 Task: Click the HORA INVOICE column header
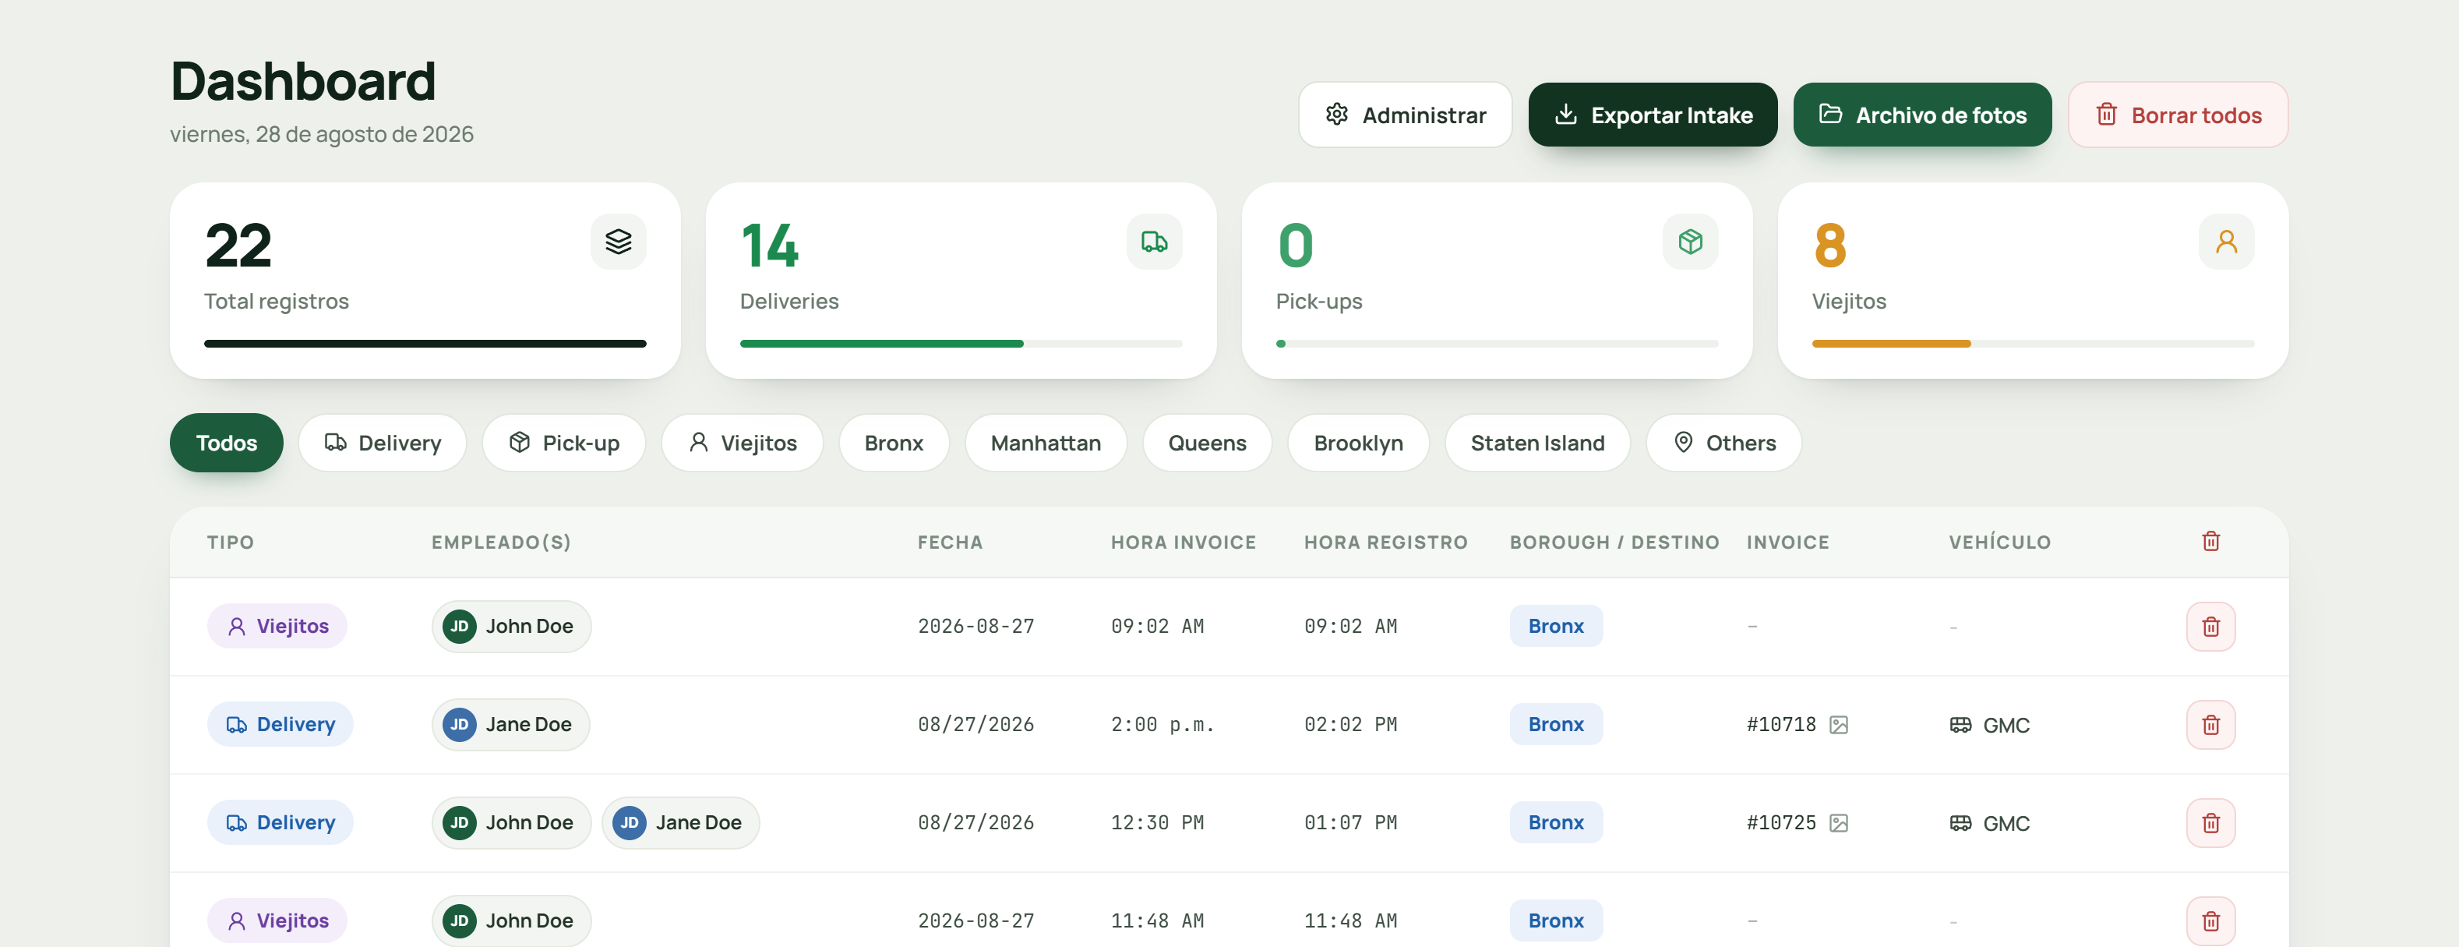(x=1183, y=542)
